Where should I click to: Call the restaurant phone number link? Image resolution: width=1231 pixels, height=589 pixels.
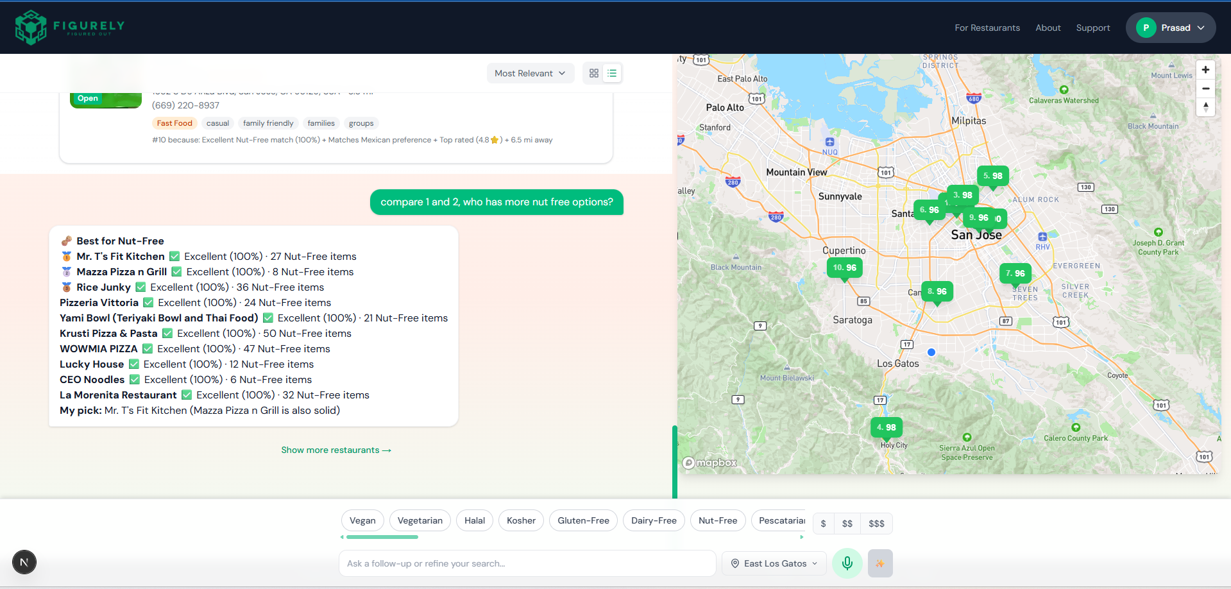[x=186, y=105]
